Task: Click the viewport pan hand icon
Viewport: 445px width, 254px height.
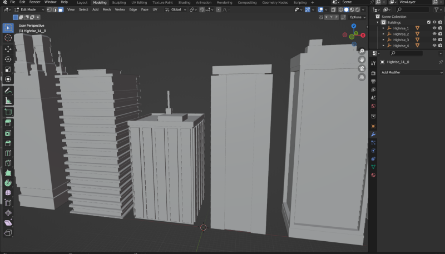Action: point(362,59)
